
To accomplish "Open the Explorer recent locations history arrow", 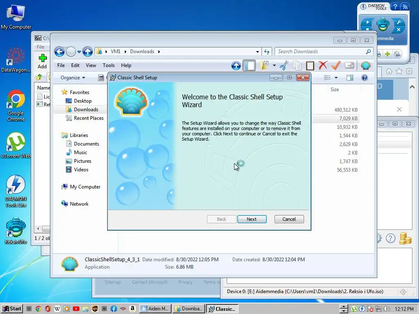I will (x=79, y=52).
